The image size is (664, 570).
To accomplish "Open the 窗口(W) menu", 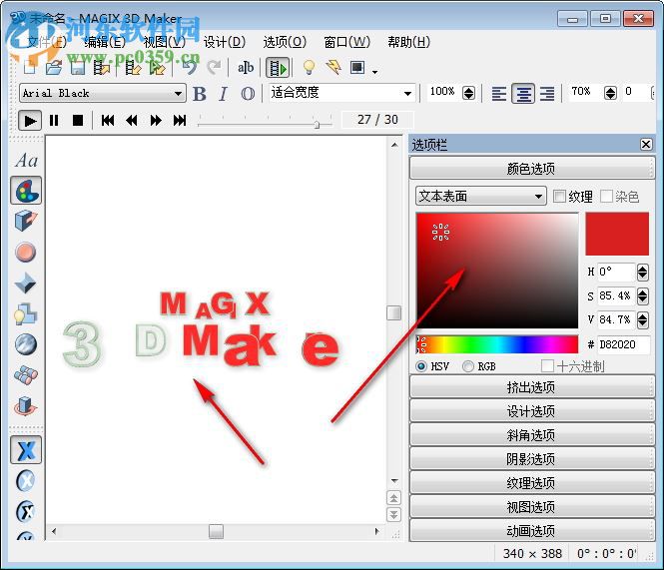I will coord(346,42).
